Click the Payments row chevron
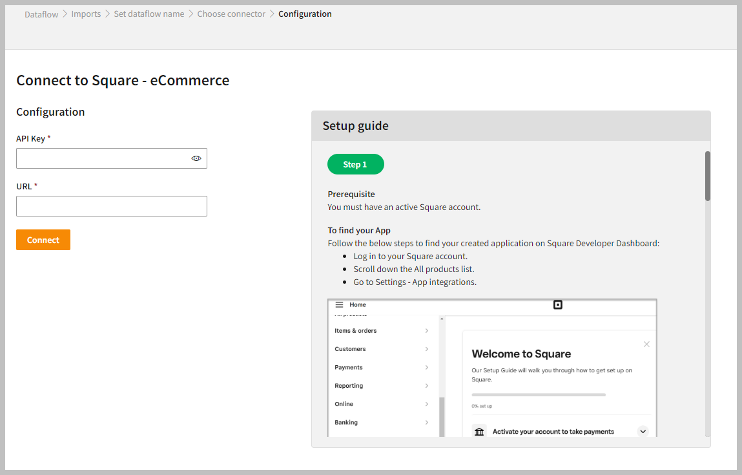 (x=427, y=368)
